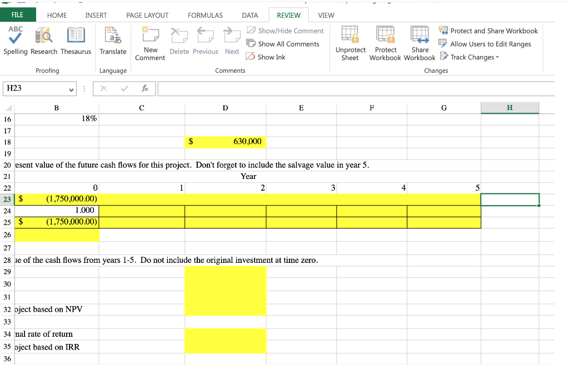The height and width of the screenshot is (369, 569).
Task: Select column G header
Action: pos(444,108)
